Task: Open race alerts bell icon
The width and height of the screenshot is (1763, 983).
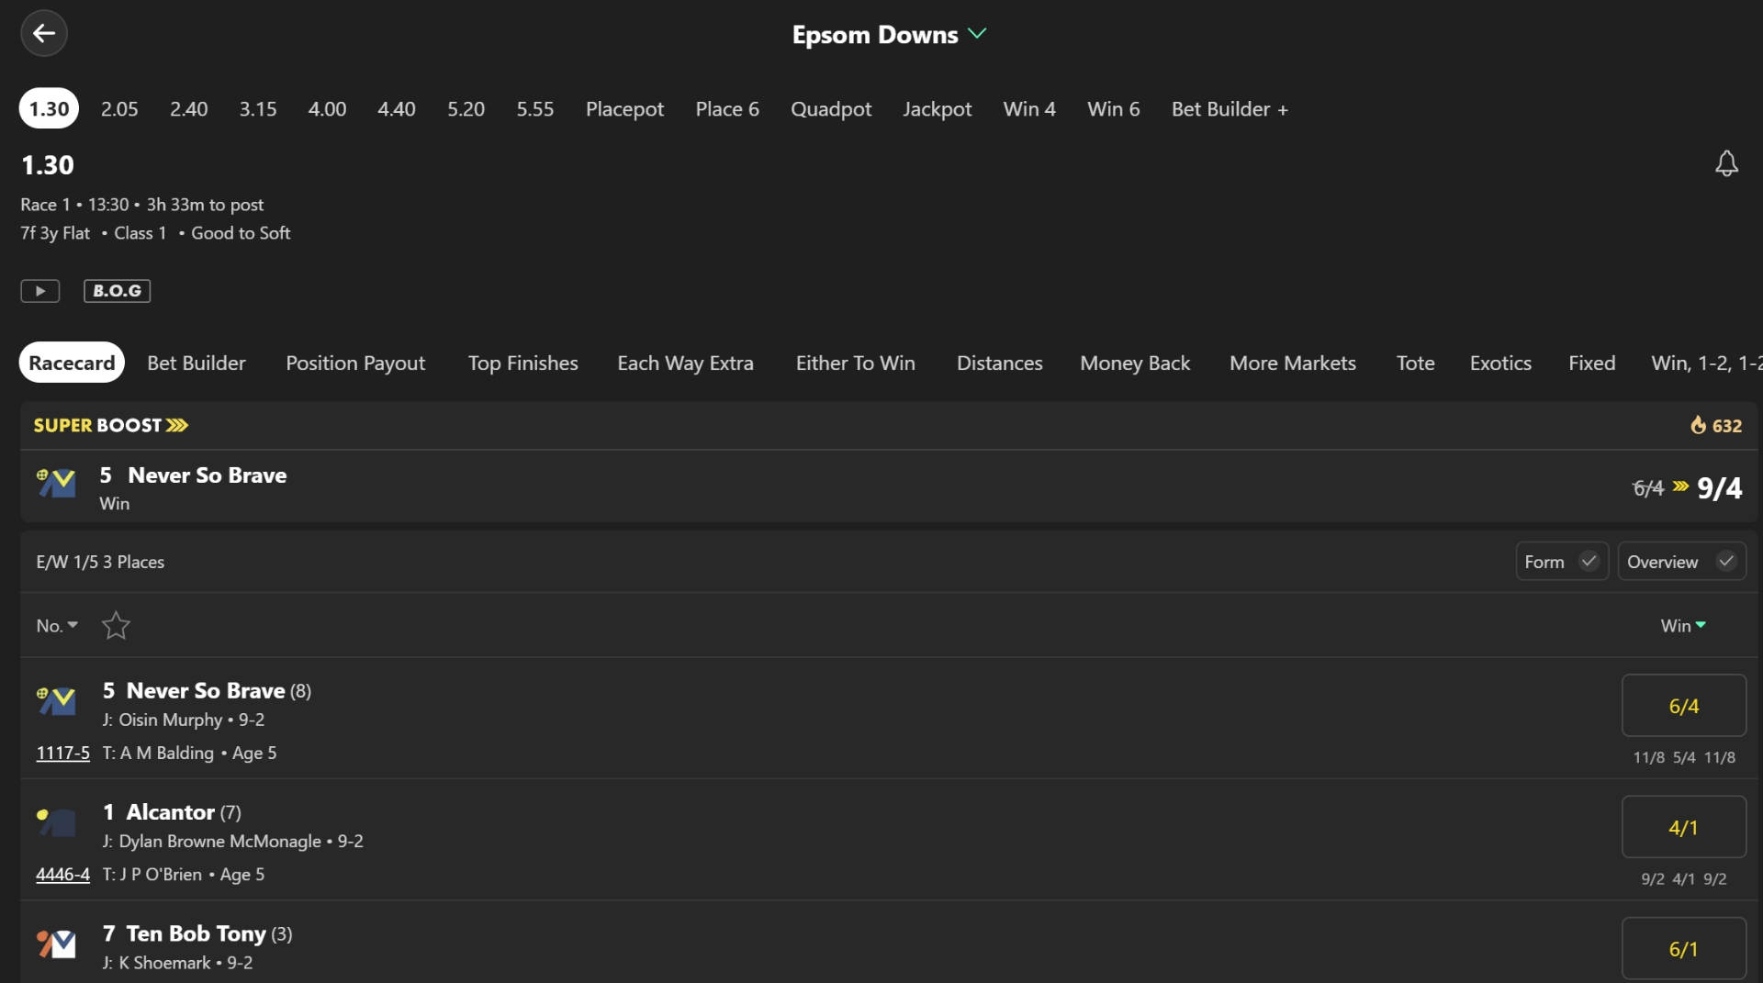Action: (1726, 163)
